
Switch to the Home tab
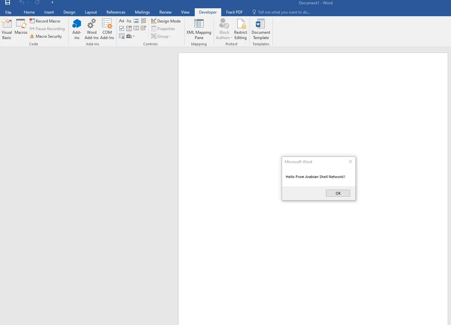click(29, 12)
